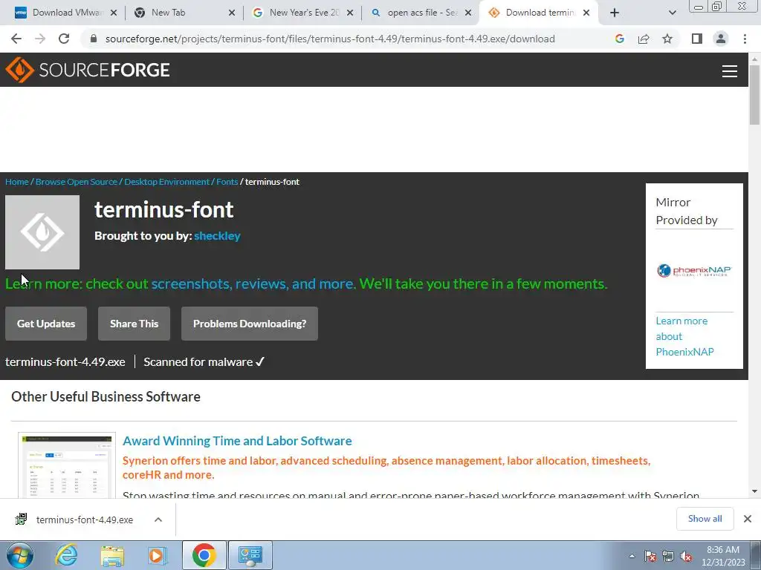
Task: Click the scrollbar up arrow
Action: tap(754, 59)
